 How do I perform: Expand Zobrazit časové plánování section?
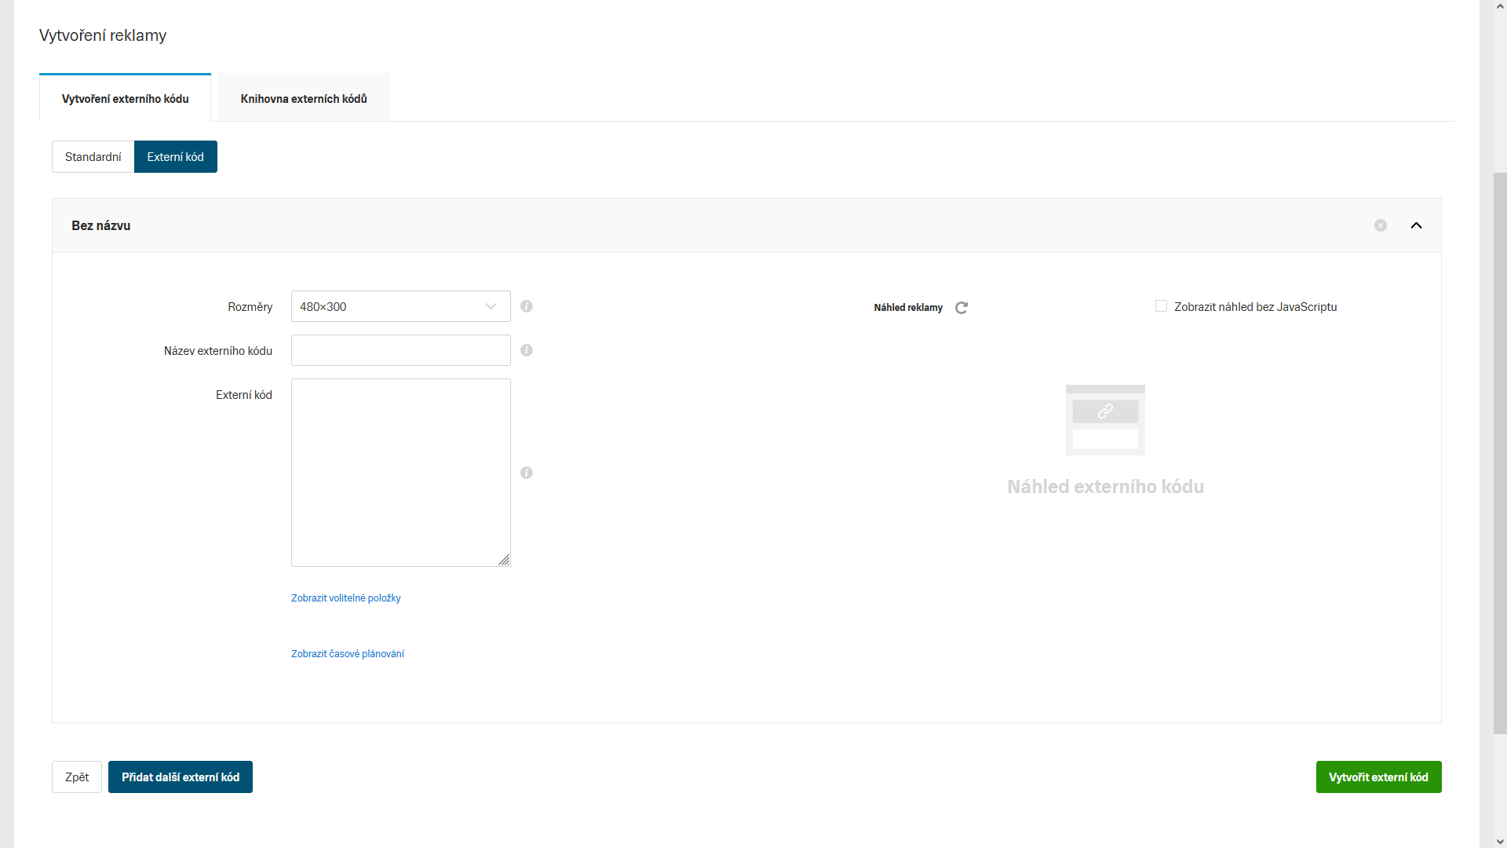point(348,654)
